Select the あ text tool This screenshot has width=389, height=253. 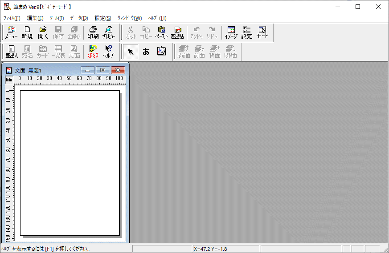pos(146,52)
